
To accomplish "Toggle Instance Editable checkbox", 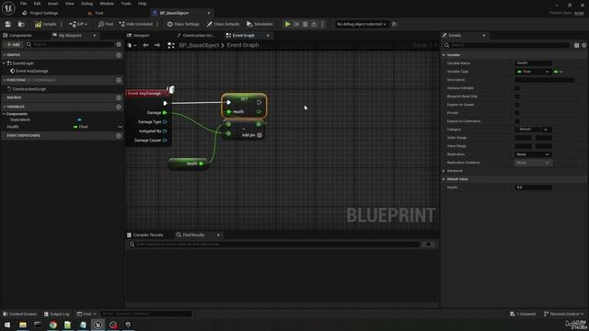I will coord(517,88).
